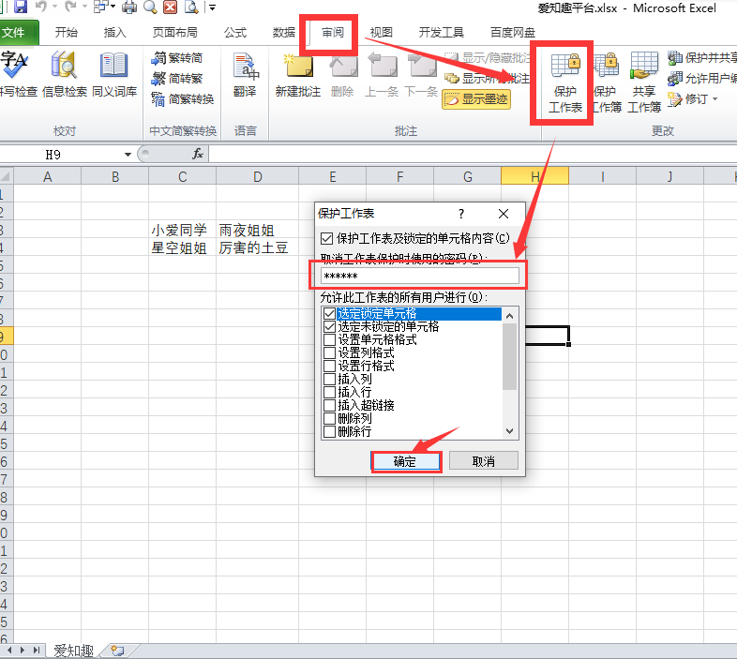Click the red X icon in quick access toolbar
737x659 pixels.
click(170, 7)
